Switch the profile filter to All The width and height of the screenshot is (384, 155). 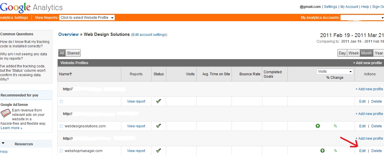[x=62, y=53]
